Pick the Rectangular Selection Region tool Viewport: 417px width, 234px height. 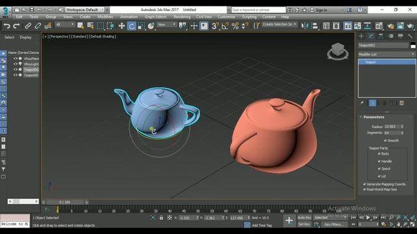pyautogui.click(x=100, y=26)
